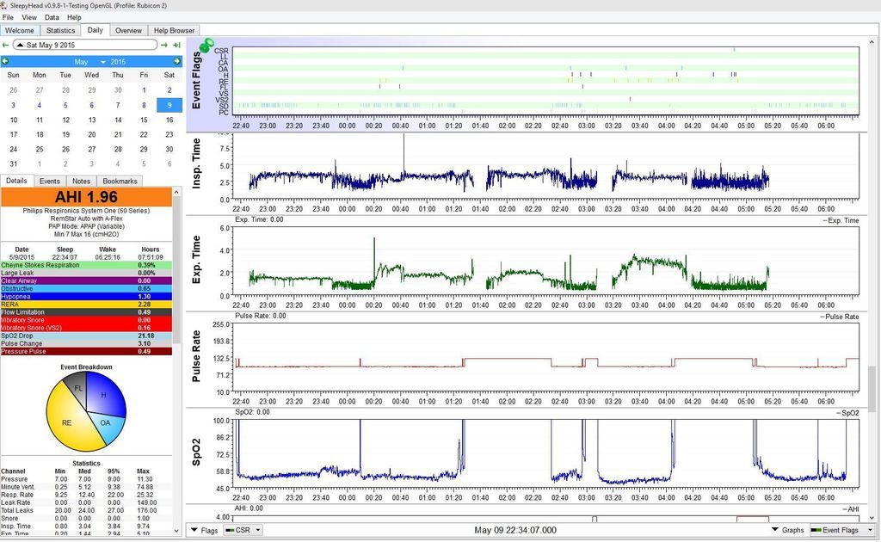Click the green pin on Event Flags graph
This screenshot has width=881, height=542.
[206, 45]
